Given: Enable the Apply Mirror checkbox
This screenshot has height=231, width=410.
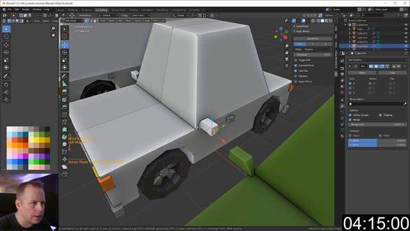Looking at the screenshot, I should click(x=296, y=81).
